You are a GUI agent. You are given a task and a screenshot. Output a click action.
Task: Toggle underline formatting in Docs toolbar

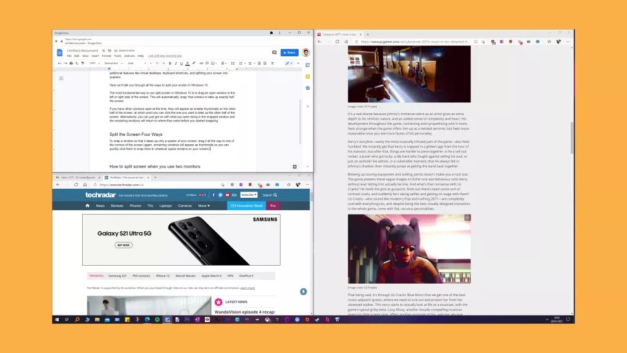(x=181, y=63)
